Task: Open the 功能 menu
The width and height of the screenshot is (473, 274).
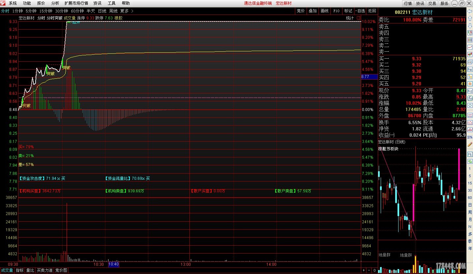Action: 27,3
